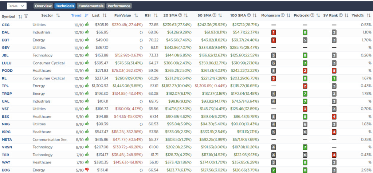Click TER last price $134.17
This screenshot has height=173, width=373.
[x=102, y=155]
